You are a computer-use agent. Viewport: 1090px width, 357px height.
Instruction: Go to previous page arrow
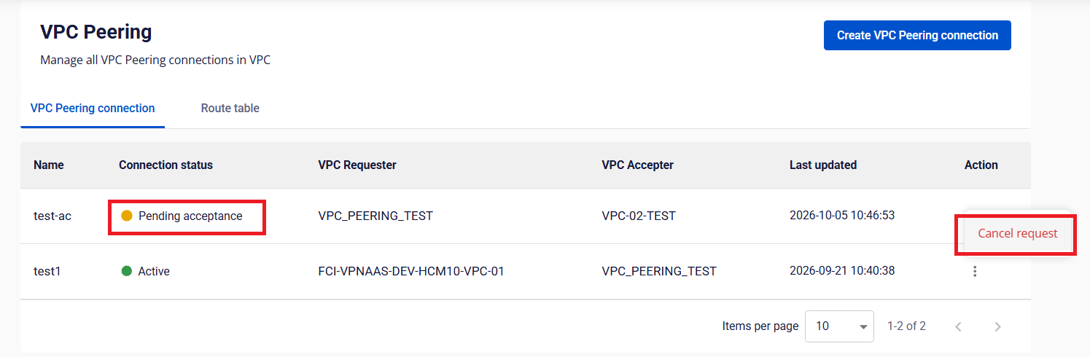pos(959,326)
